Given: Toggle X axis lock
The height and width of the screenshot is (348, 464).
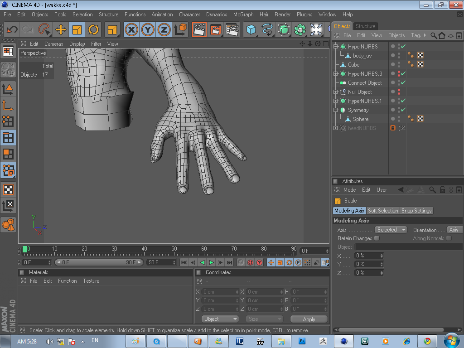Looking at the screenshot, I should click(131, 29).
